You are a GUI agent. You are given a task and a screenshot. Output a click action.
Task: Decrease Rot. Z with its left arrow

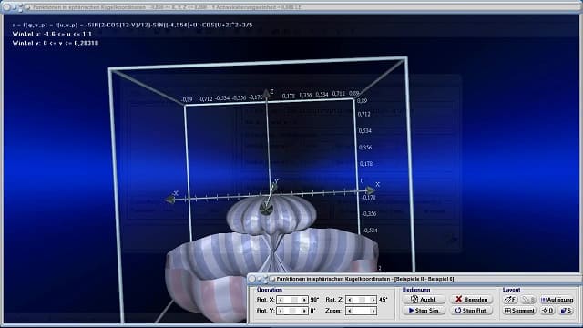coord(350,300)
